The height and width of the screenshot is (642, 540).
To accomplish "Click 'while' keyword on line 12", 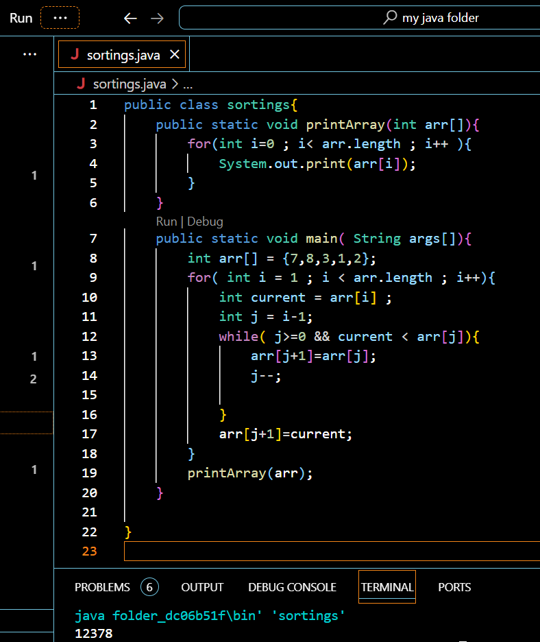I will (x=238, y=337).
